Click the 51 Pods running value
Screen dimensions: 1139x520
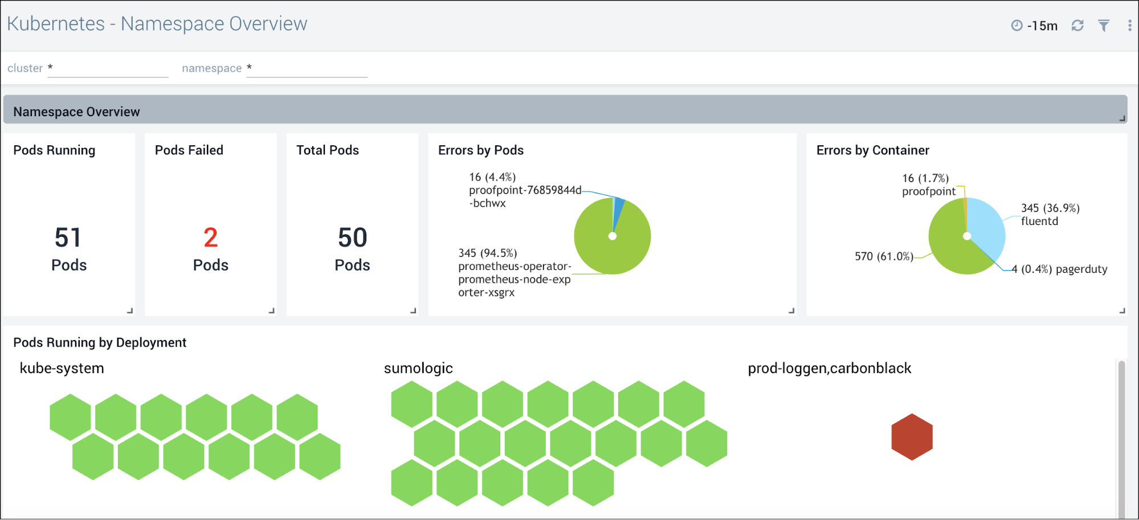[68, 238]
